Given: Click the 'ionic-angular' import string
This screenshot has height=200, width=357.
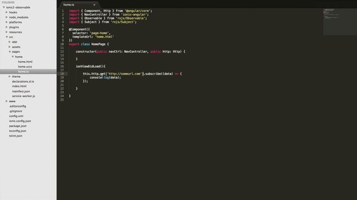Looking at the screenshot, I should 134,14.
